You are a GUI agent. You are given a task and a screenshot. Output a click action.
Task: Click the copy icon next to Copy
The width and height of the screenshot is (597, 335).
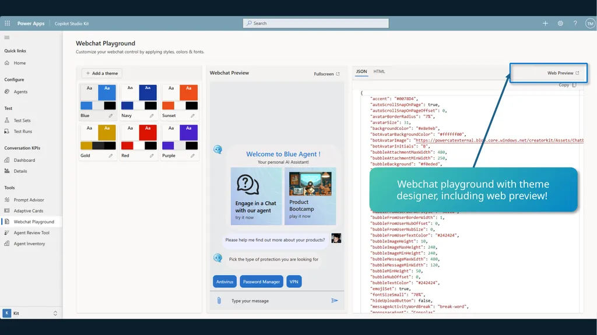coord(574,85)
